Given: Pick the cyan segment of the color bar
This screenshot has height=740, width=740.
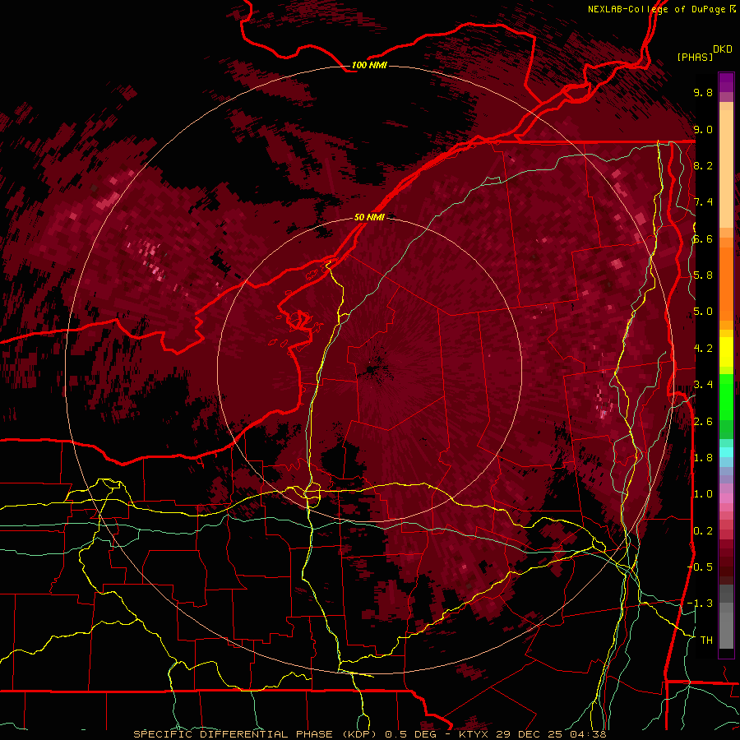Looking at the screenshot, I should point(726,452).
